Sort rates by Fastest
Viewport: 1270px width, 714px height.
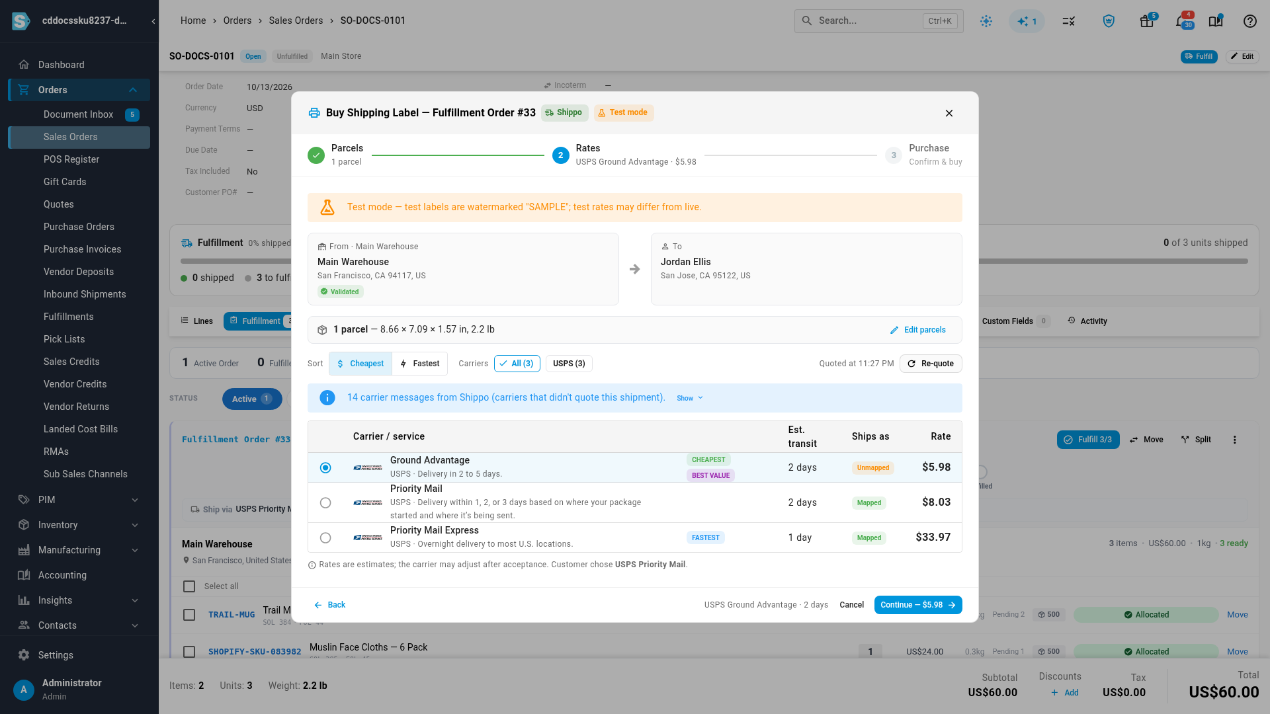(x=420, y=364)
